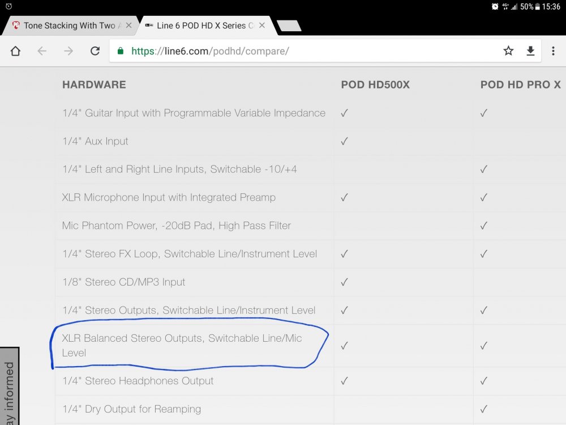Open the Chrome three-dot menu
The width and height of the screenshot is (566, 425).
tap(553, 51)
